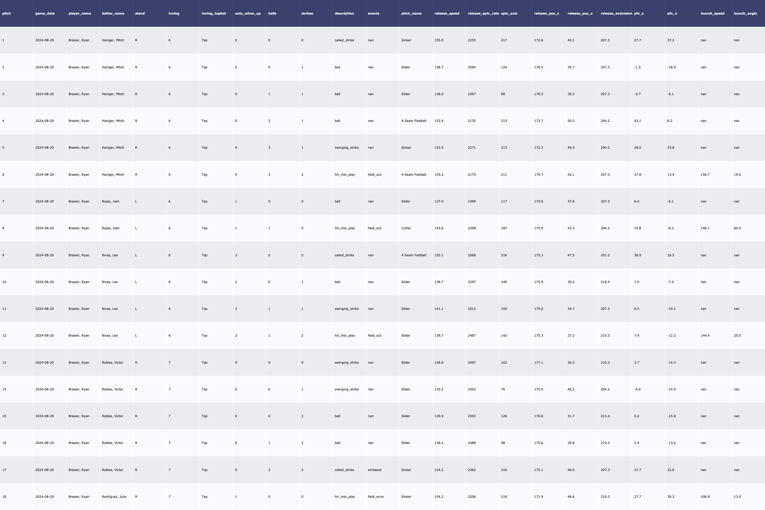The image size is (765, 510).
Task: Click release speed 155.0 in row 1
Action: coord(439,40)
